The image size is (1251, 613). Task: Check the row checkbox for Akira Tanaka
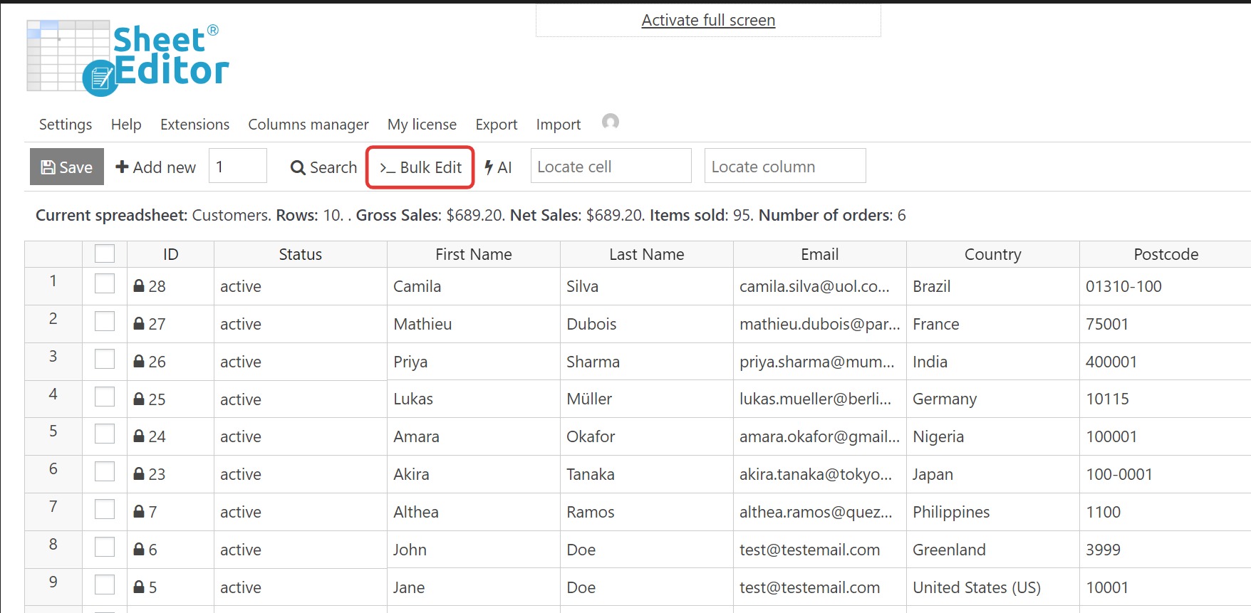(x=105, y=471)
